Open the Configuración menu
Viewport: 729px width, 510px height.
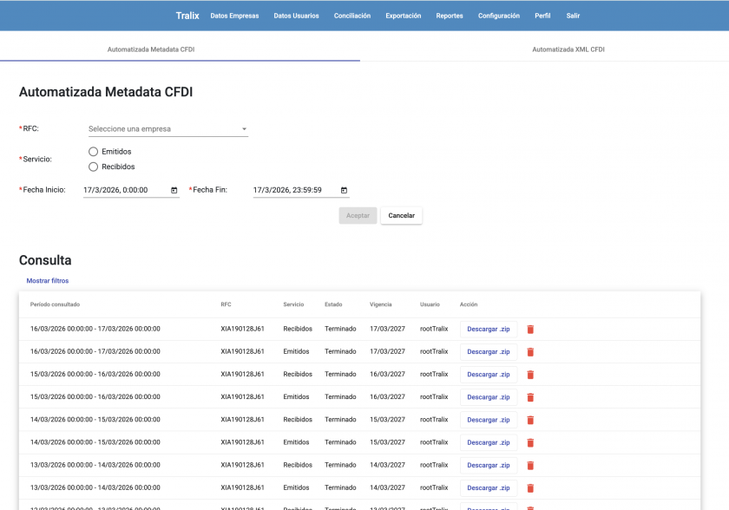point(498,16)
